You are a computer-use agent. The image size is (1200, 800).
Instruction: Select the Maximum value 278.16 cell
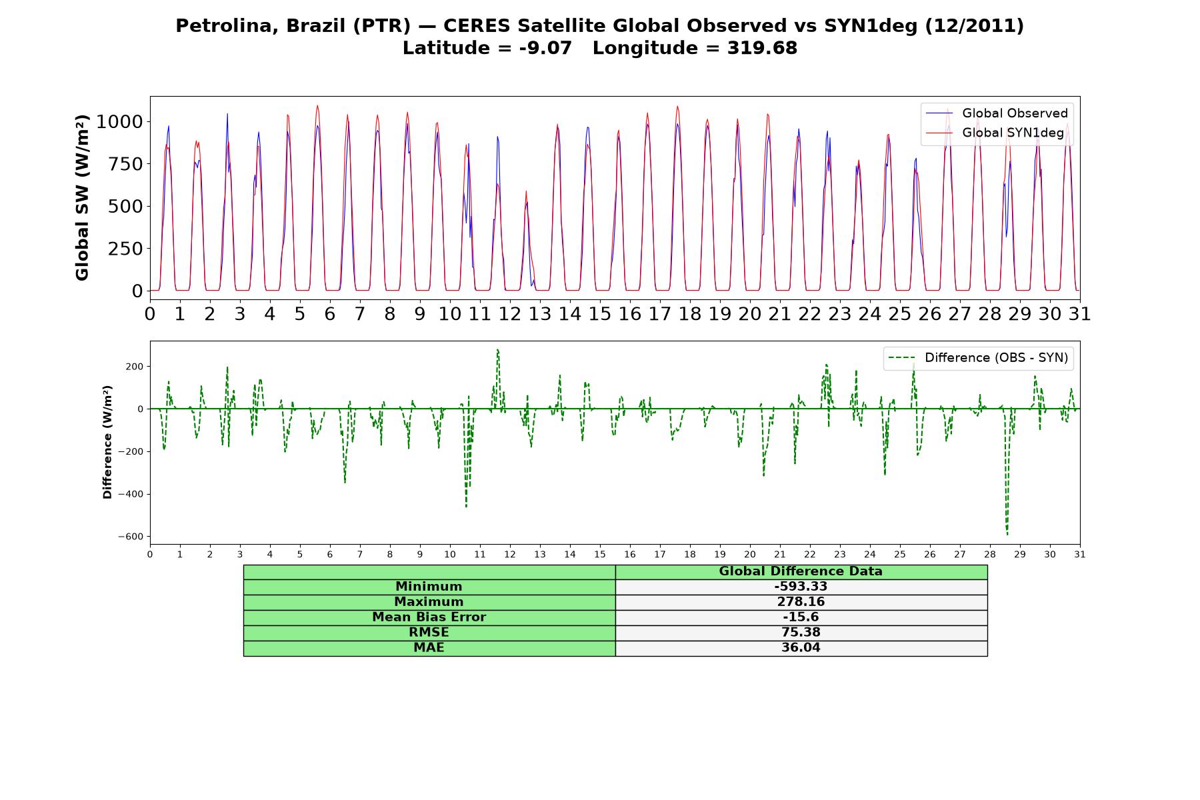pyautogui.click(x=801, y=602)
